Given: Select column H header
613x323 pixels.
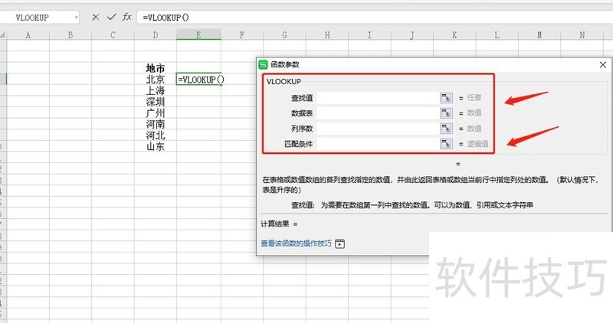Looking at the screenshot, I should [327, 34].
